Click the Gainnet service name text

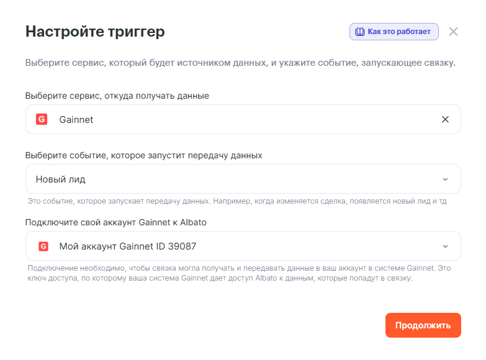coord(76,119)
